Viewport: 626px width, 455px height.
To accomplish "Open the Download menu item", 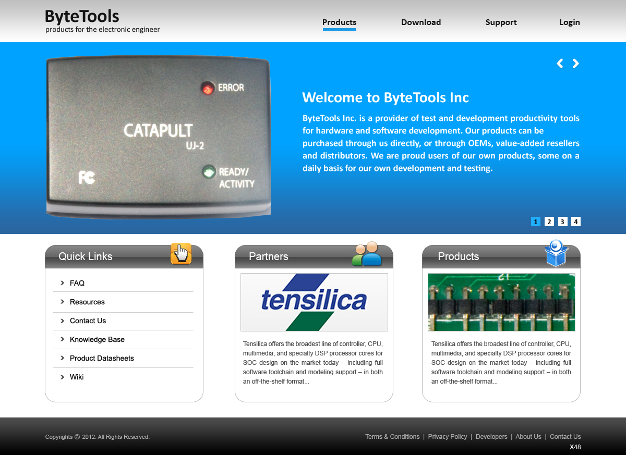I will tap(421, 22).
